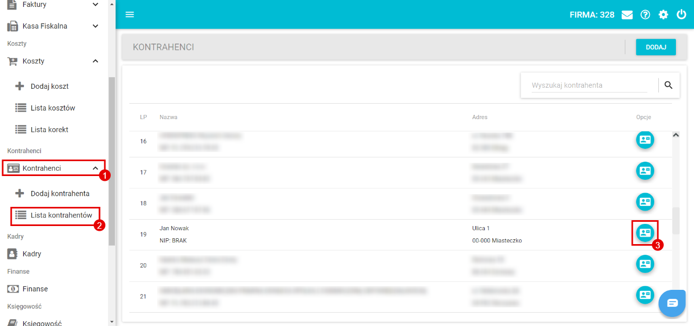This screenshot has height=326, width=694.
Task: Click the Kasa Fiskalna register icon
Action: coord(12,26)
